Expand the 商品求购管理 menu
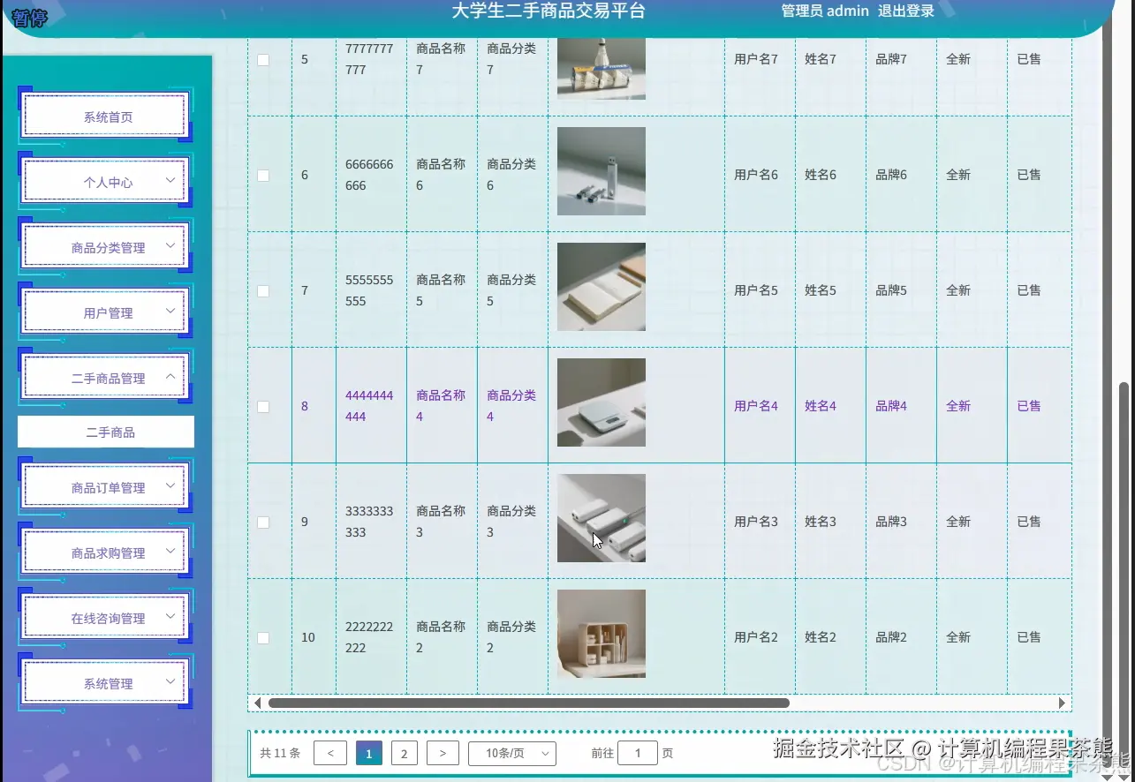The image size is (1135, 782). click(104, 551)
